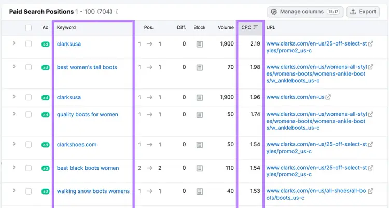
Task: Expand the clarksusa row with CPC 1.96
Action: click(x=14, y=97)
